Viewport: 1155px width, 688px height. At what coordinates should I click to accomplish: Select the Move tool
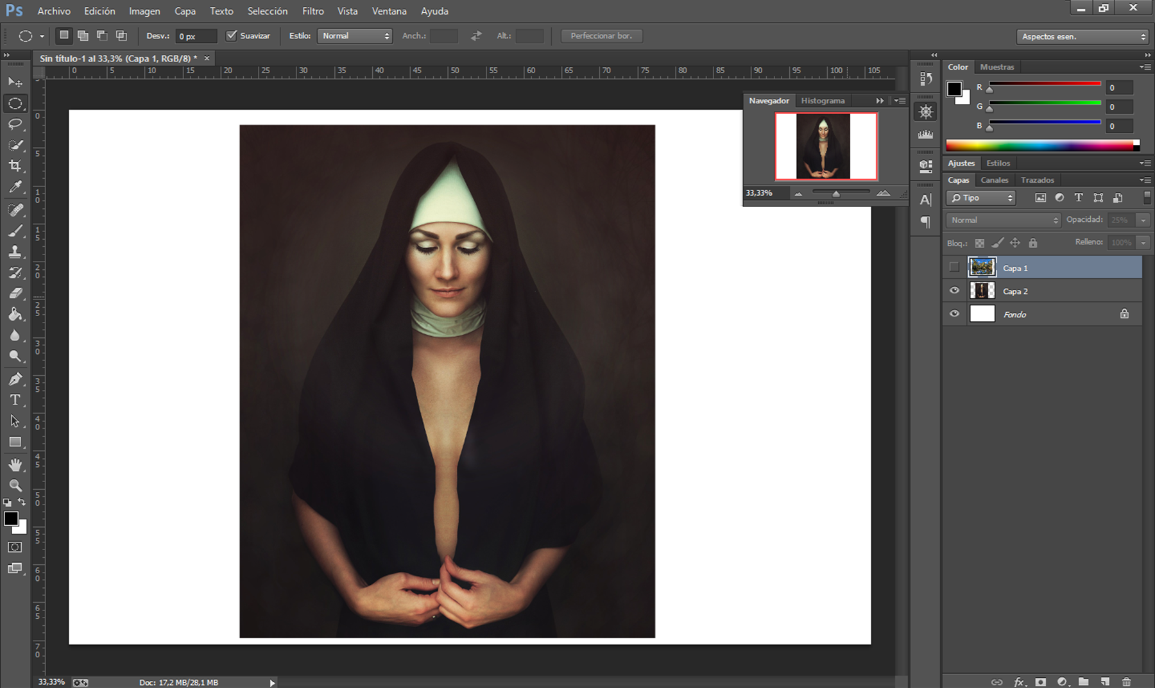[x=15, y=82]
